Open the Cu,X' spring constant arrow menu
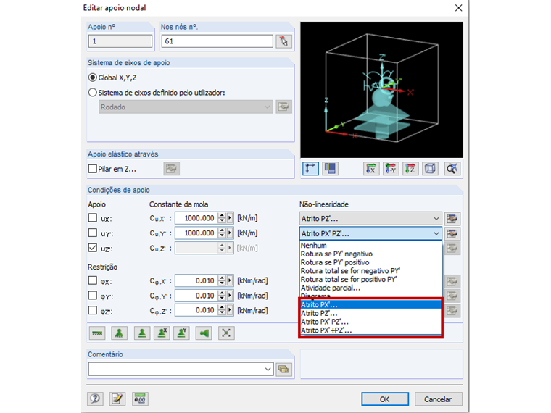 [x=230, y=218]
